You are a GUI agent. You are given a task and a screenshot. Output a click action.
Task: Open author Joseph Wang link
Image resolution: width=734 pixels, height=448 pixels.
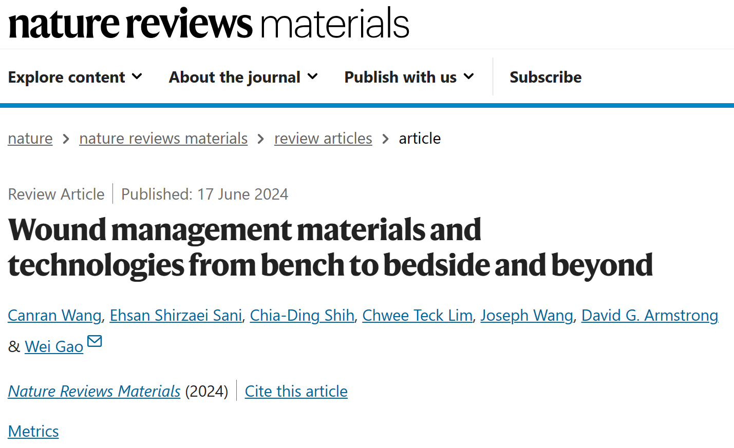[526, 315]
